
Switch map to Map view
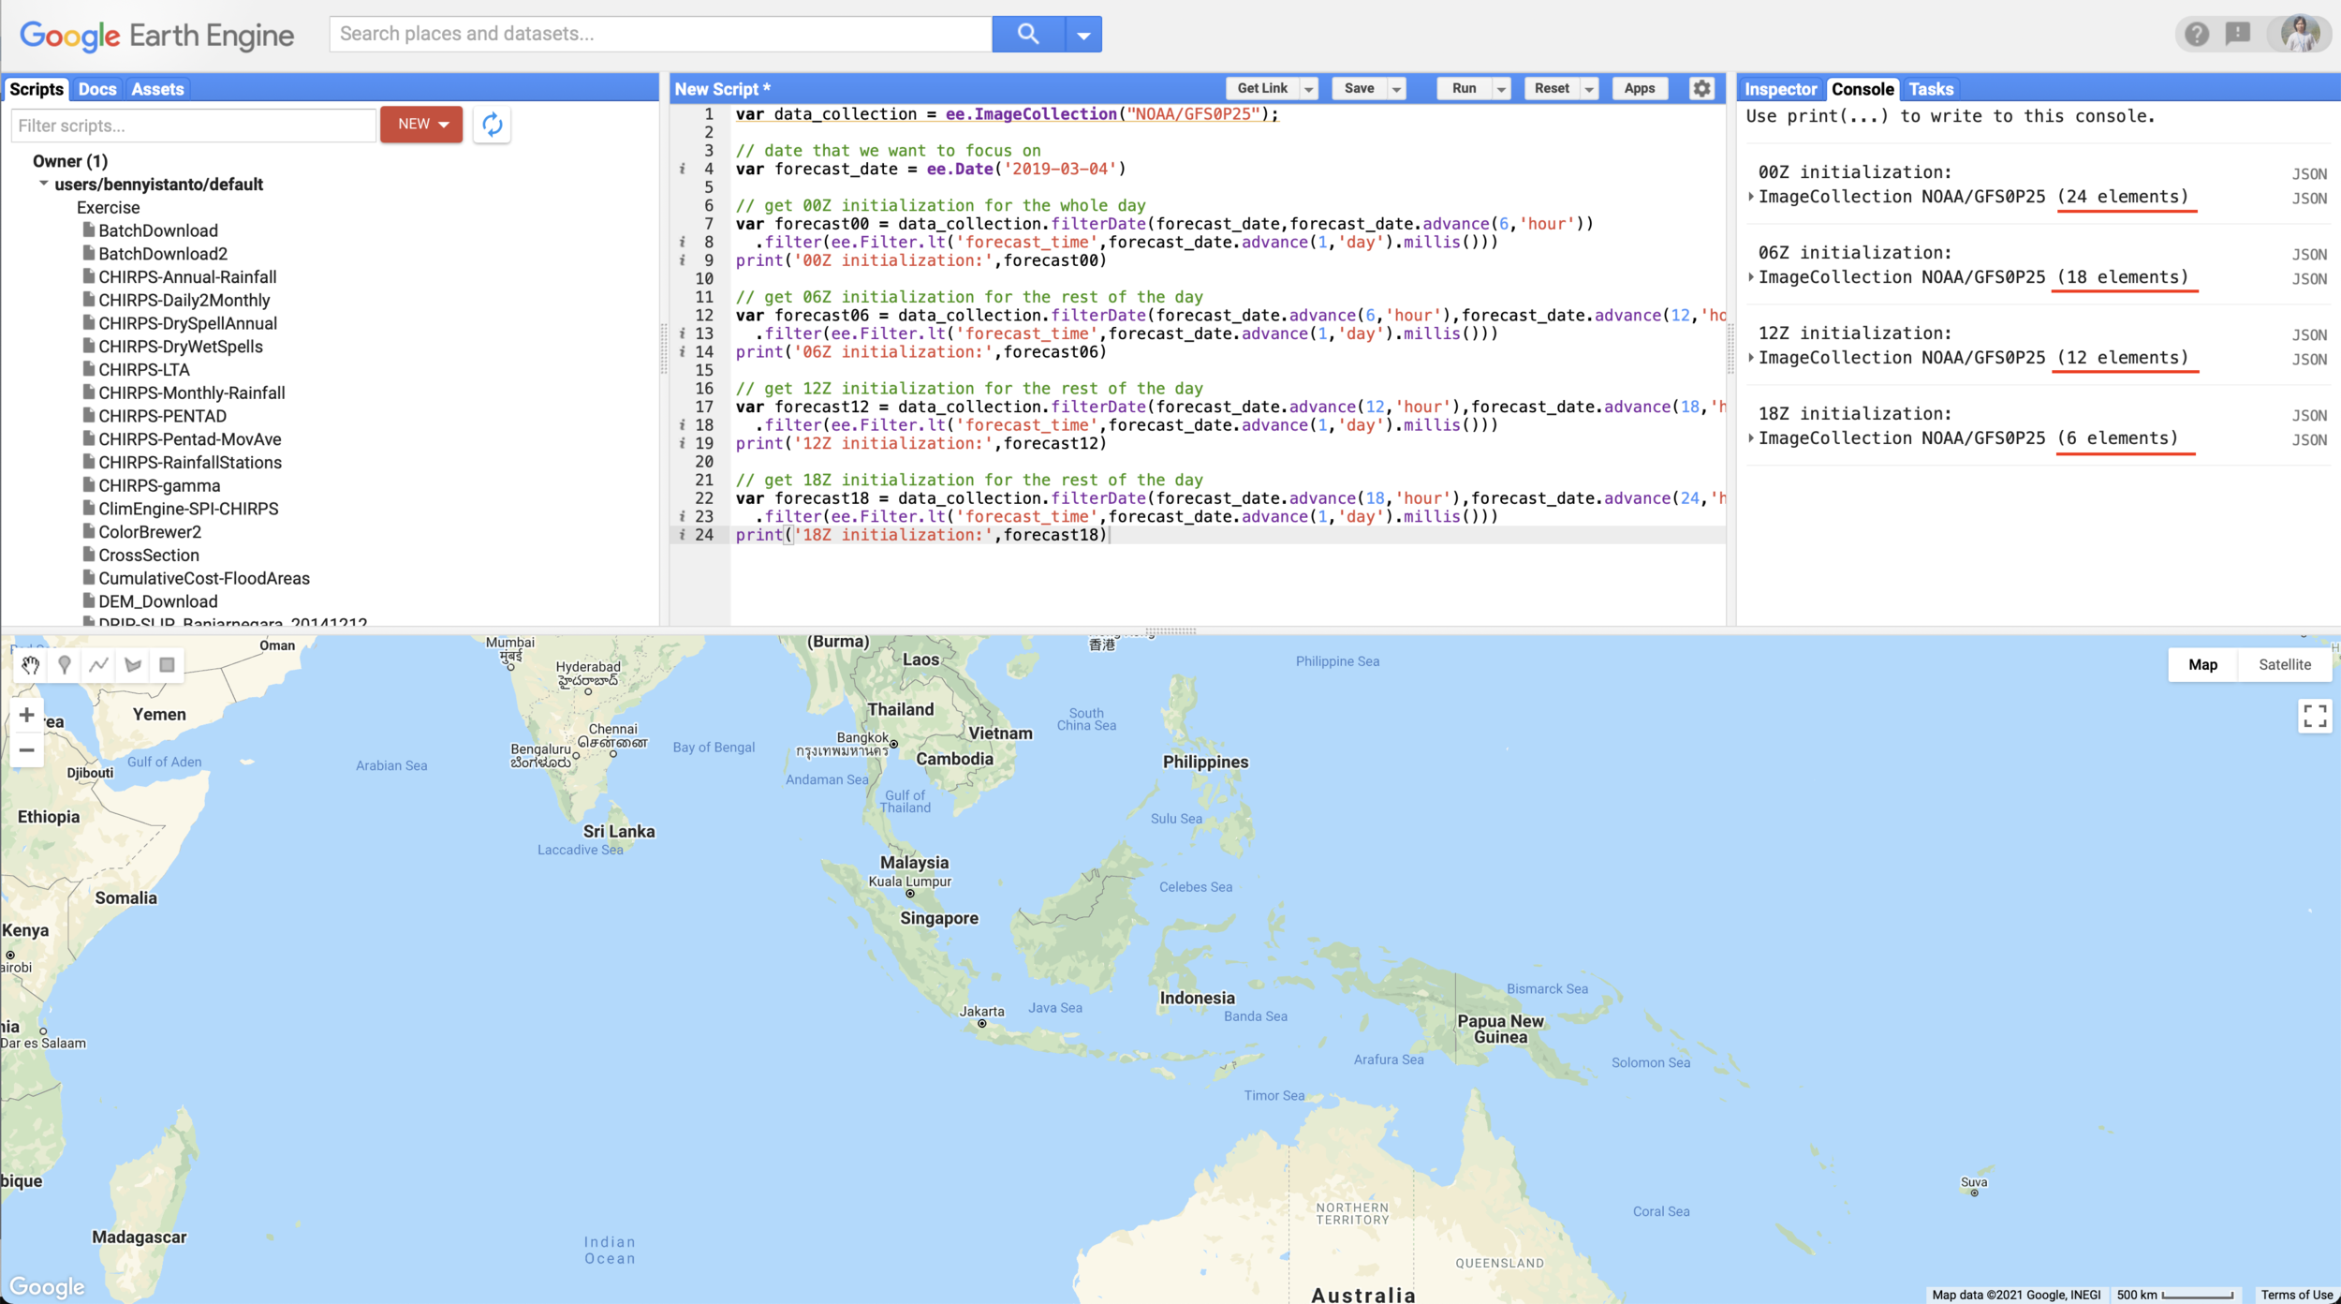click(x=2202, y=664)
